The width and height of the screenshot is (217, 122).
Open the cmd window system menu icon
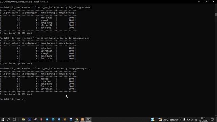pyautogui.click(x=1, y=2)
